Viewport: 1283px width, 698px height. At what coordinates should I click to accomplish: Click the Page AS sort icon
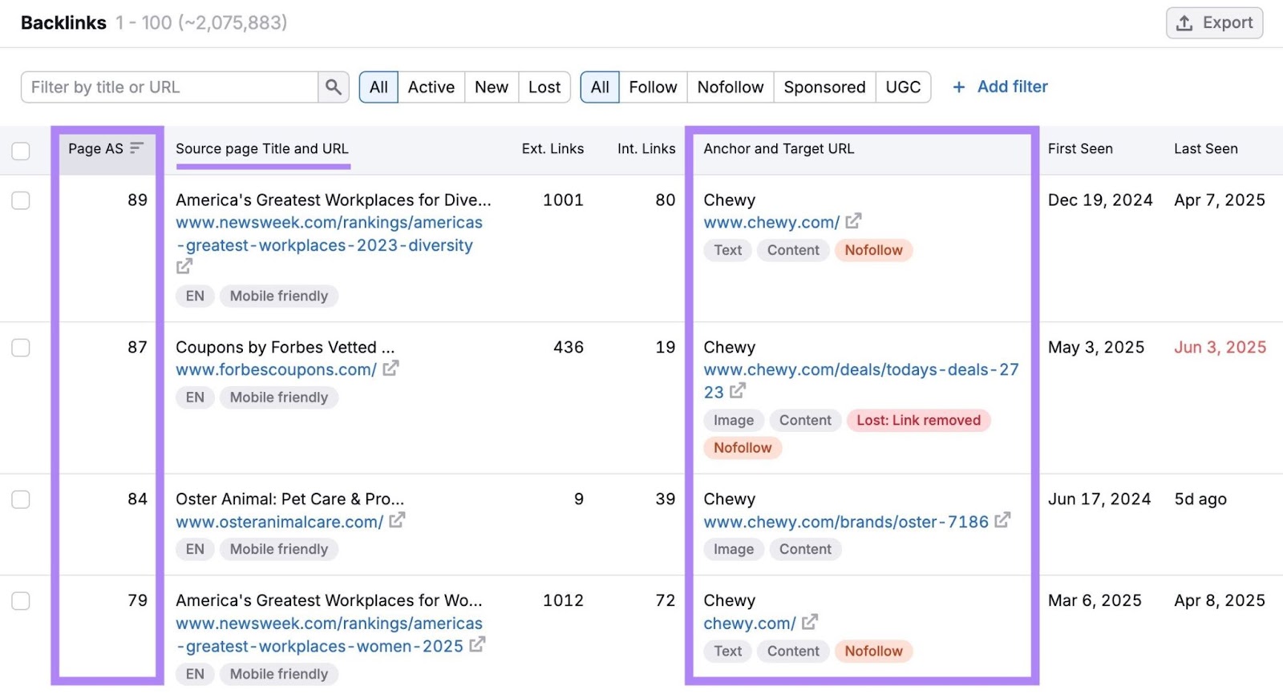point(136,148)
